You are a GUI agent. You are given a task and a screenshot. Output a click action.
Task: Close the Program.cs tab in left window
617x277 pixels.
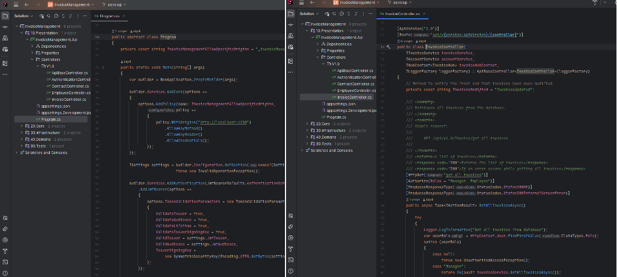124,16
